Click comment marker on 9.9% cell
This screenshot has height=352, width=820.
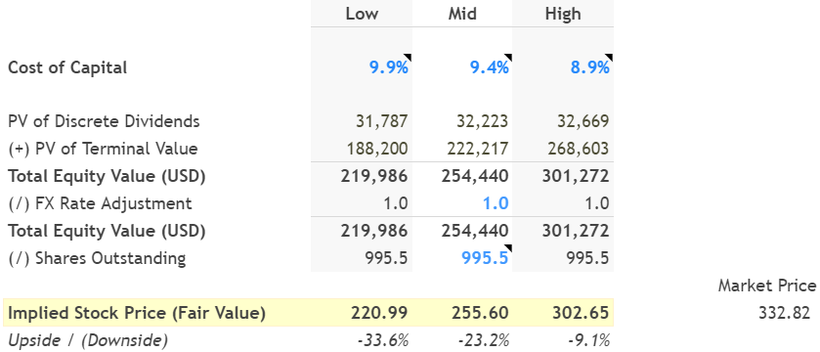(x=409, y=57)
